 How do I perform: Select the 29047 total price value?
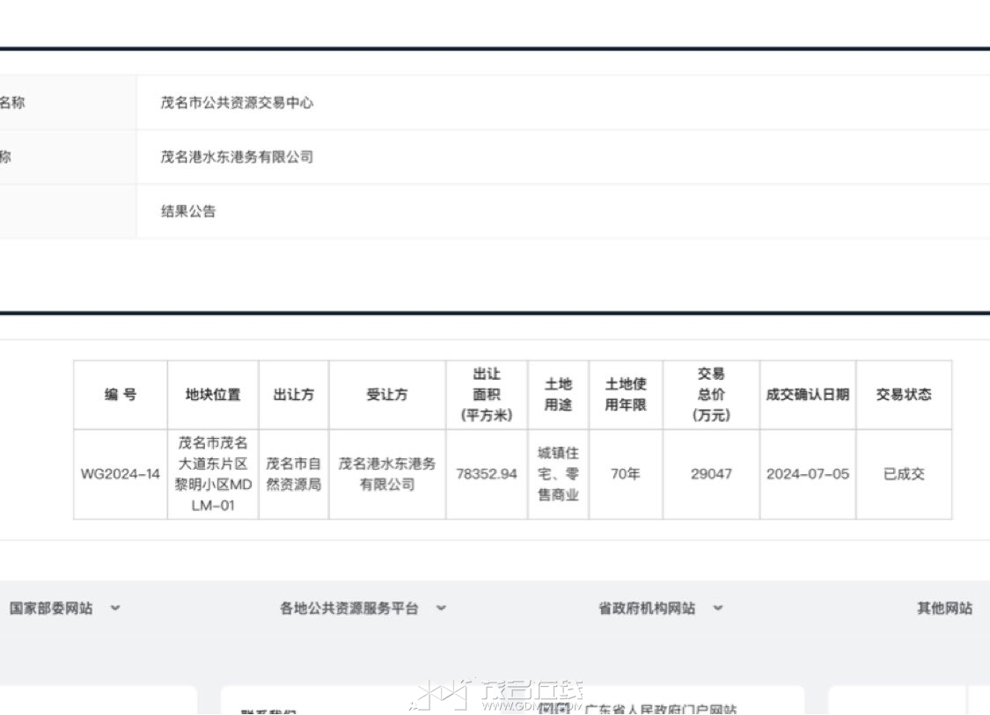pyautogui.click(x=711, y=474)
